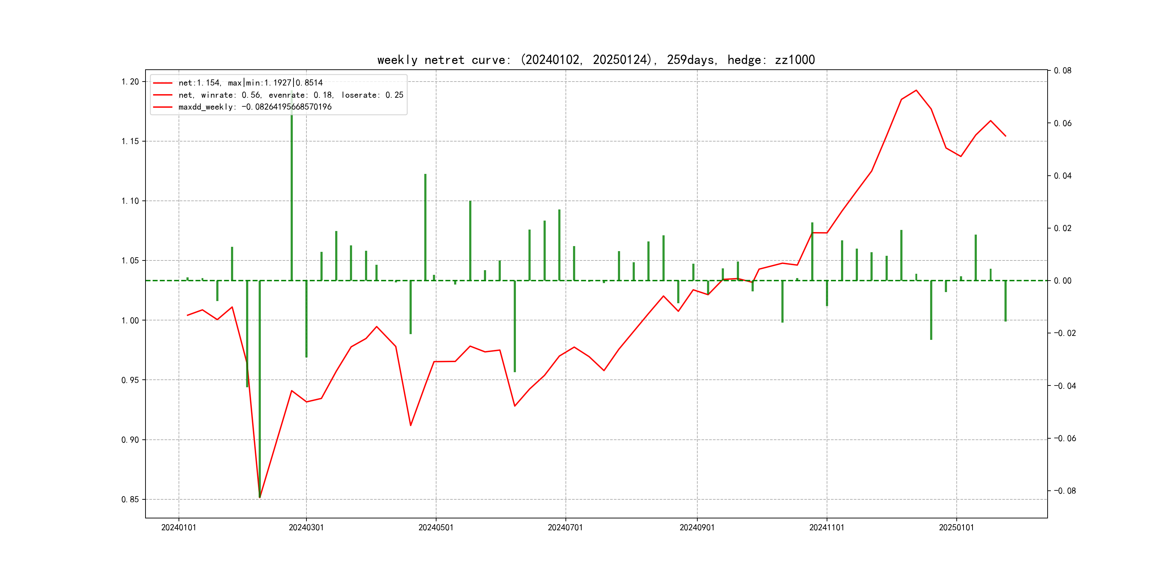
Task: Click the maxdd_weekly legend entry
Action: 255,107
